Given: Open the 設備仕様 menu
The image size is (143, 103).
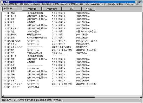Looking at the screenshot, I should point(47,4).
